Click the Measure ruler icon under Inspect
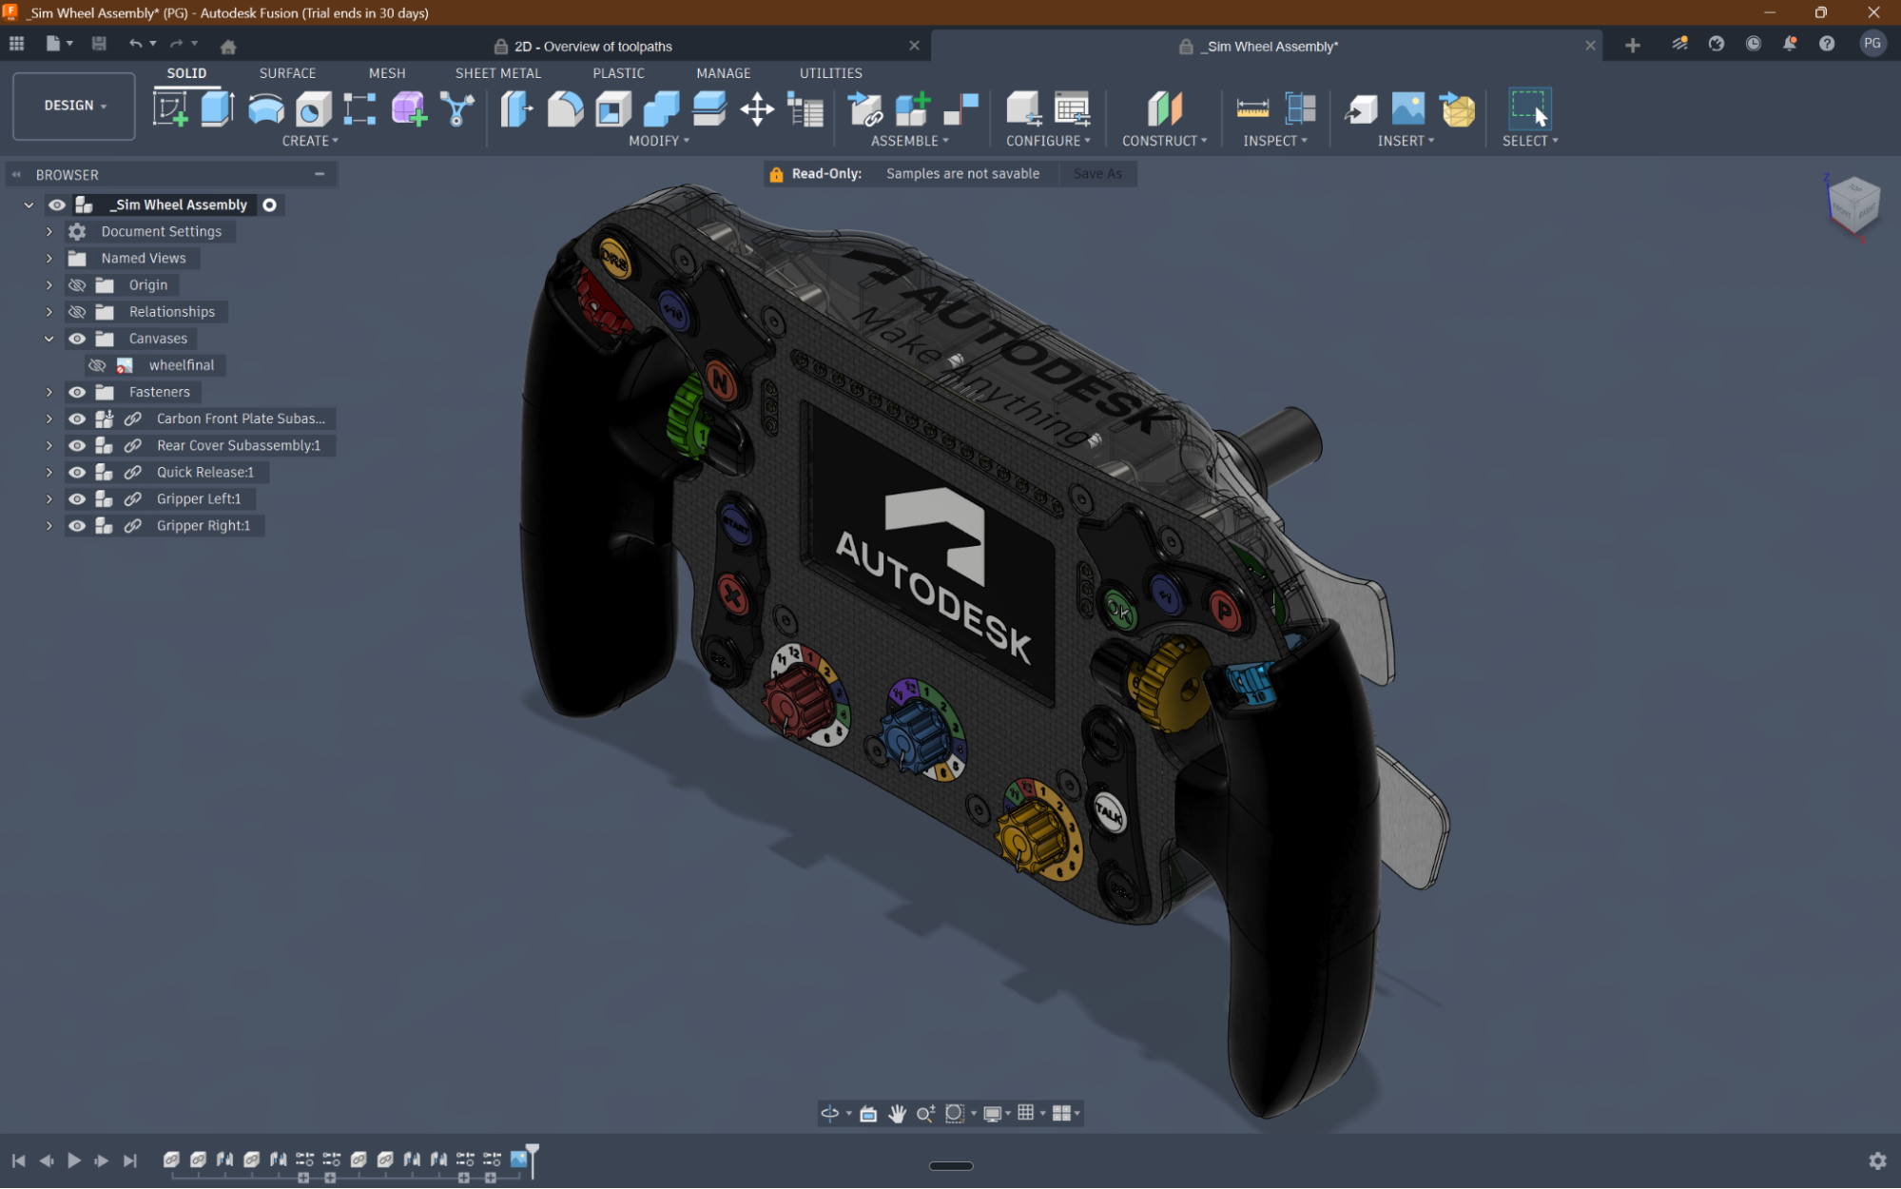1901x1189 pixels. pyautogui.click(x=1252, y=108)
